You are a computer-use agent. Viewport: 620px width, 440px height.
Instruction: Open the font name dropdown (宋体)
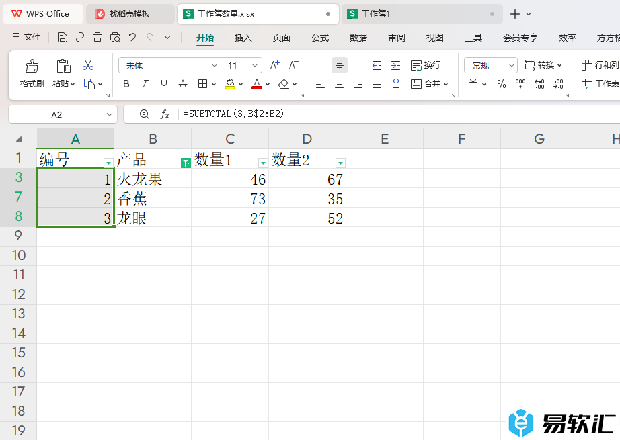214,65
